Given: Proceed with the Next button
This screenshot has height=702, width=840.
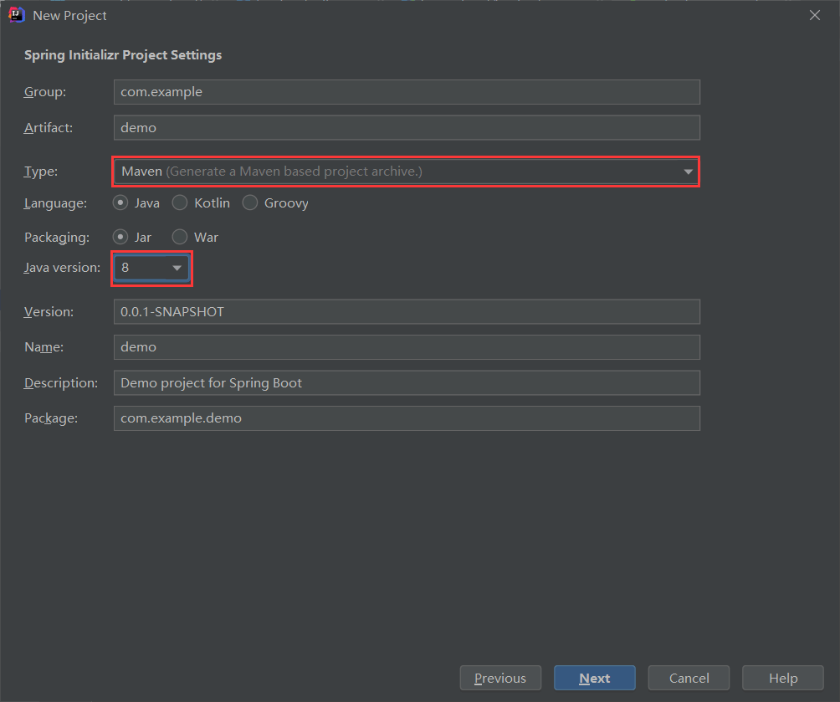Looking at the screenshot, I should coord(595,678).
